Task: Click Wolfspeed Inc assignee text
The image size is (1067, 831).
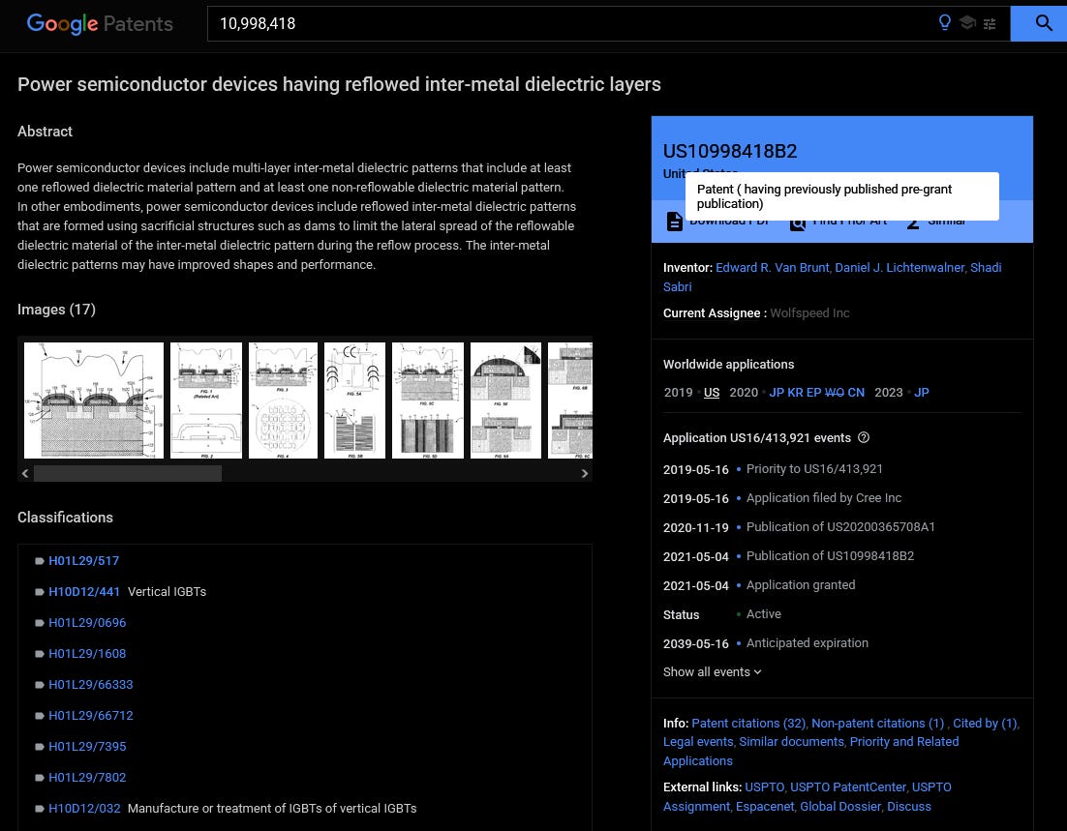Action: pos(809,313)
